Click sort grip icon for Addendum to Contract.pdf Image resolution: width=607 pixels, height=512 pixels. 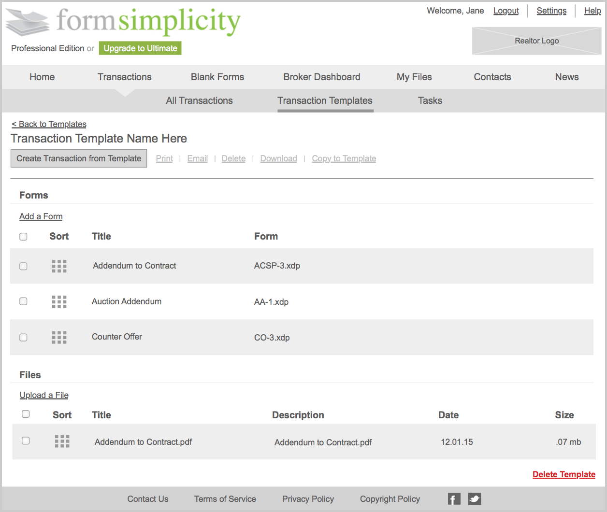[62, 441]
